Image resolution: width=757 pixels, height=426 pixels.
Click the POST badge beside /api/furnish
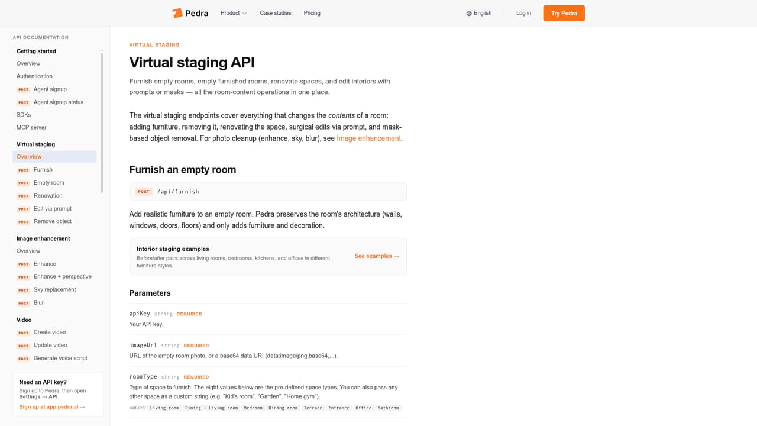point(143,192)
